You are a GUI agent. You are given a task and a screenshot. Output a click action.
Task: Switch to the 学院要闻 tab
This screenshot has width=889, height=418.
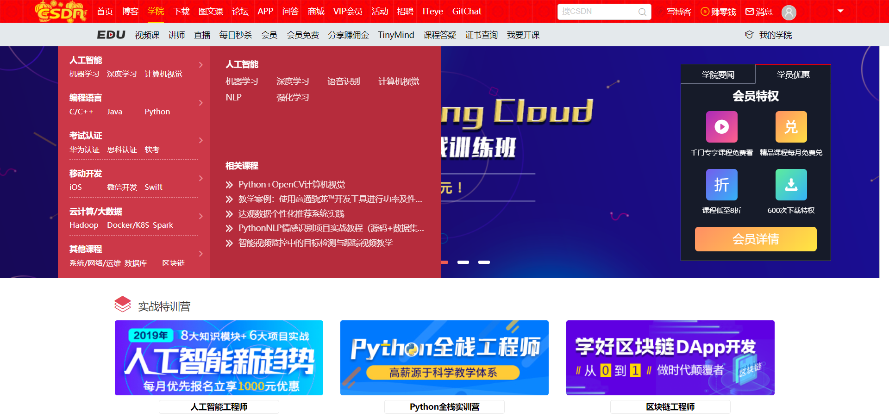[x=718, y=75]
